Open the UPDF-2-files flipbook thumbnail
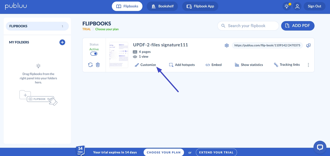This screenshot has width=330, height=156. [119, 55]
